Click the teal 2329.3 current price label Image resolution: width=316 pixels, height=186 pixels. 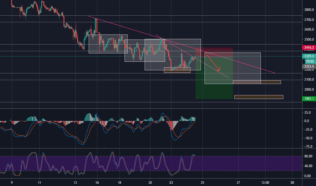click(309, 56)
